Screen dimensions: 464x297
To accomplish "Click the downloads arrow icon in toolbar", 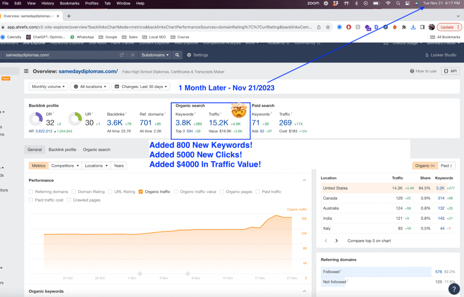I will pos(413,27).
